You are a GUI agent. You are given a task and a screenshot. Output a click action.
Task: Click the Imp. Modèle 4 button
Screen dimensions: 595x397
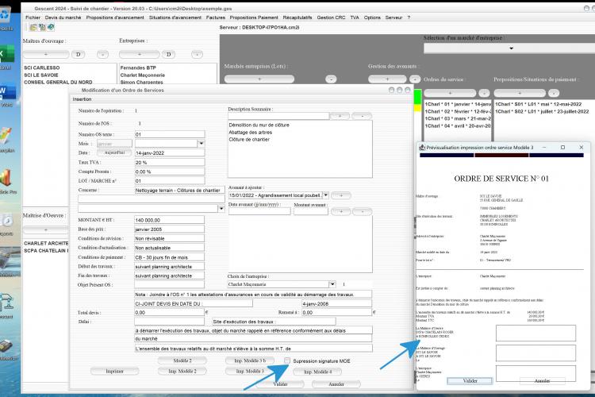317,372
